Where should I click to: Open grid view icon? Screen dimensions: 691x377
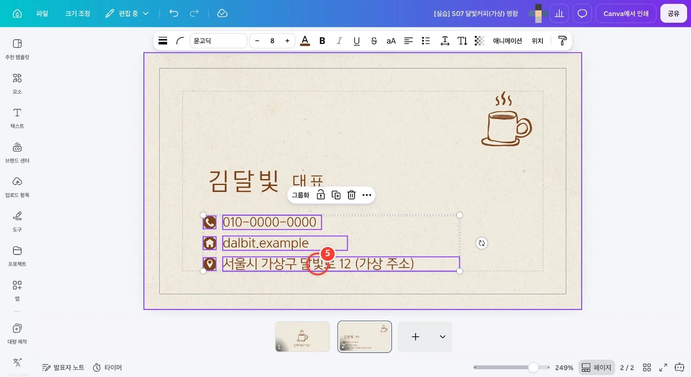tap(647, 368)
